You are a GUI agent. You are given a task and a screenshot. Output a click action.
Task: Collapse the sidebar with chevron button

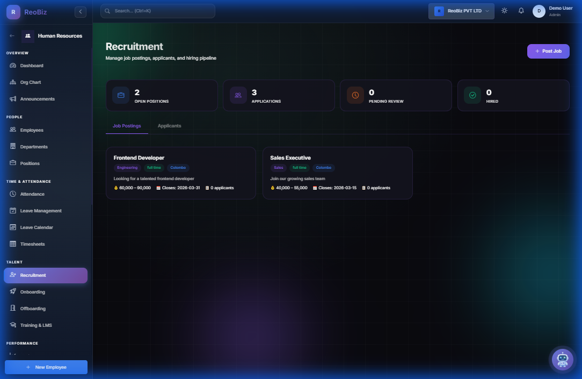pyautogui.click(x=81, y=12)
